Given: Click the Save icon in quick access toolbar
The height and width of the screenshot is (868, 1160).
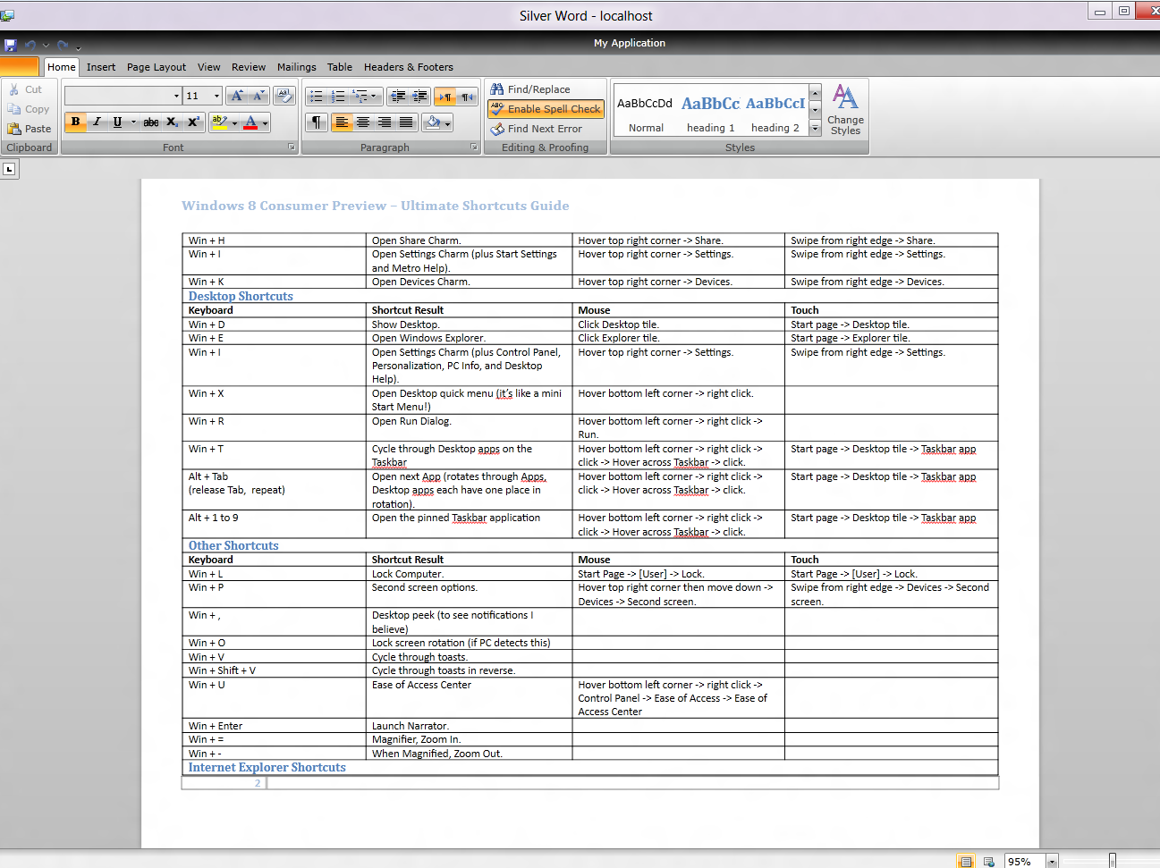Looking at the screenshot, I should tap(10, 45).
